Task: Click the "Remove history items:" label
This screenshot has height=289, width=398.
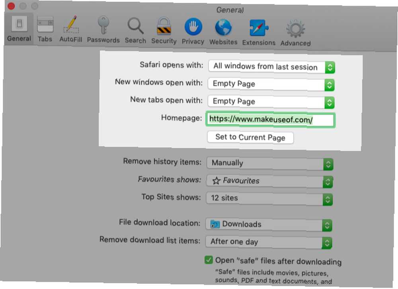Action: pos(162,162)
